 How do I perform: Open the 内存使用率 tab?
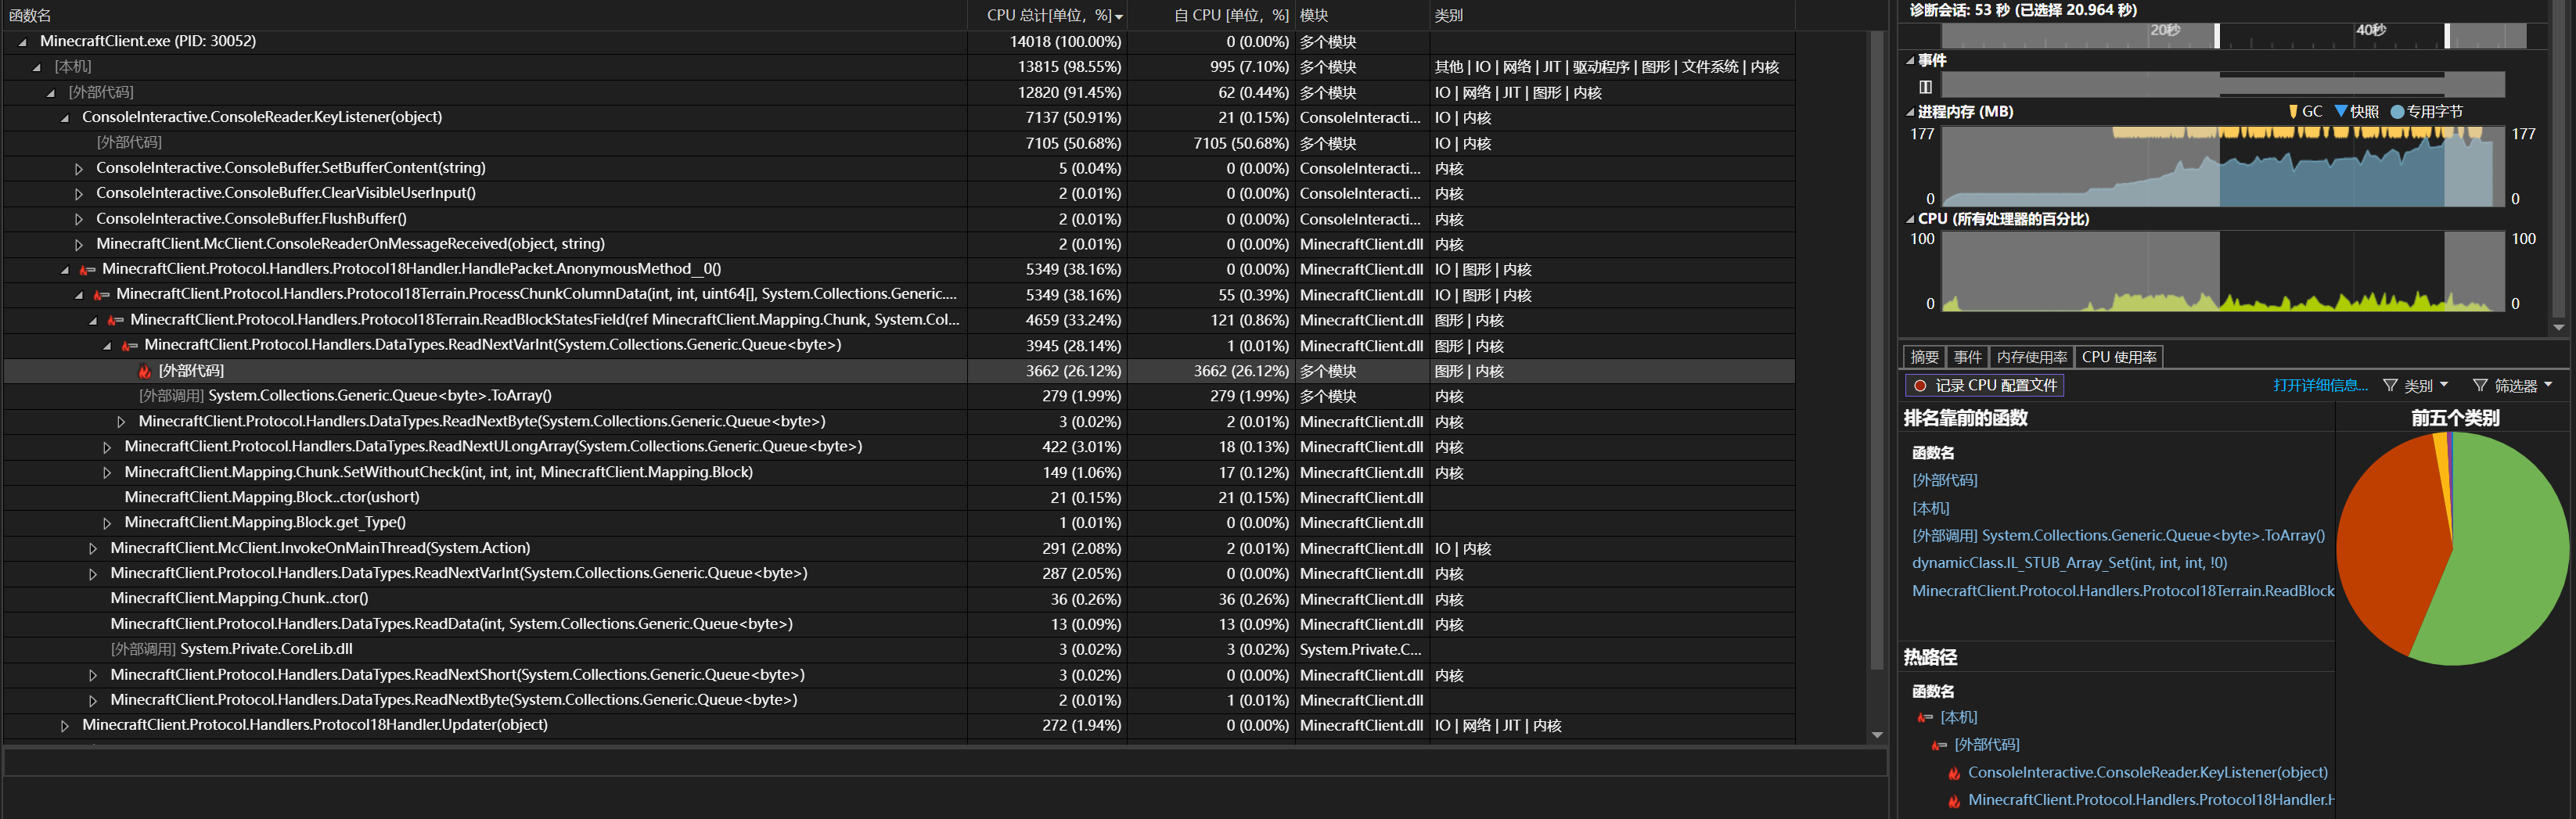pyautogui.click(x=2031, y=357)
